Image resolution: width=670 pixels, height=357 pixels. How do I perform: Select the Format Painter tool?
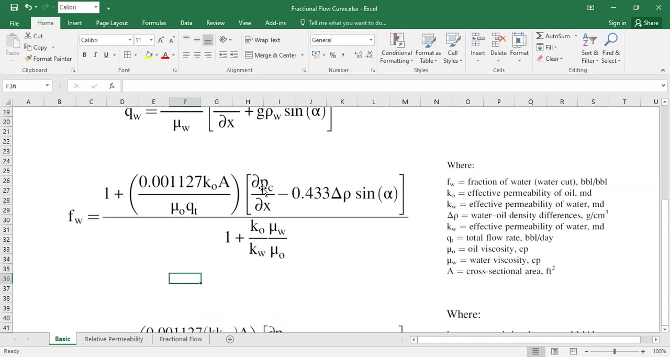pos(48,58)
